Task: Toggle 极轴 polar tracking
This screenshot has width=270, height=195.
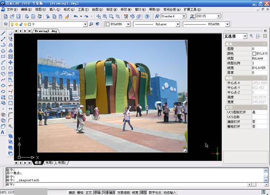Action: [x=97, y=193]
